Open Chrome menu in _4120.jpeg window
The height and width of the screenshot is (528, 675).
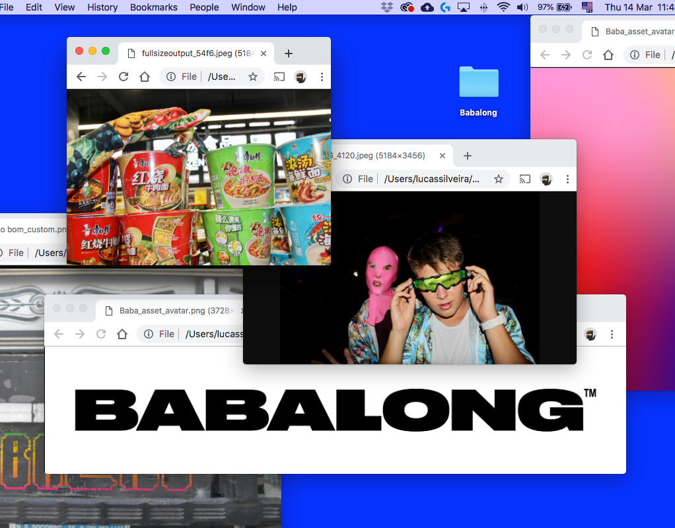click(x=567, y=179)
